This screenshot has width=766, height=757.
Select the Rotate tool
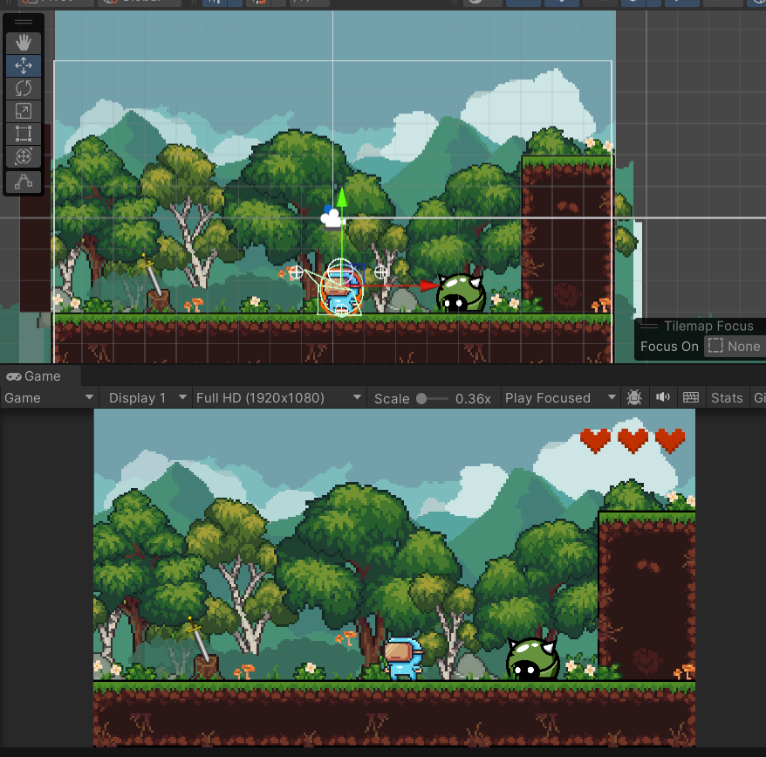point(24,88)
